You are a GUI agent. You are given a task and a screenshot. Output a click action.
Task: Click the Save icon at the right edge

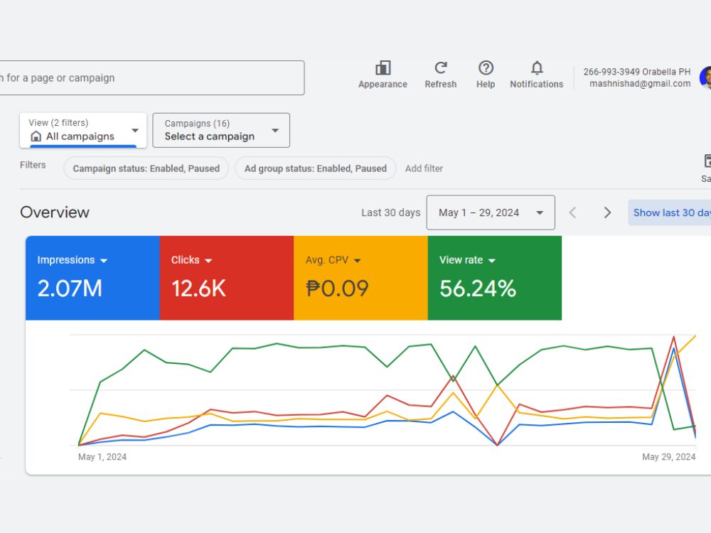point(707,161)
